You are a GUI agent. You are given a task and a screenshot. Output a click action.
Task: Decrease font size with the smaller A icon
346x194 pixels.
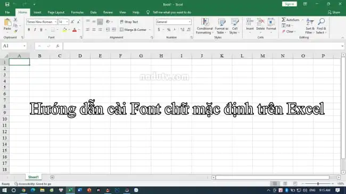point(78,22)
